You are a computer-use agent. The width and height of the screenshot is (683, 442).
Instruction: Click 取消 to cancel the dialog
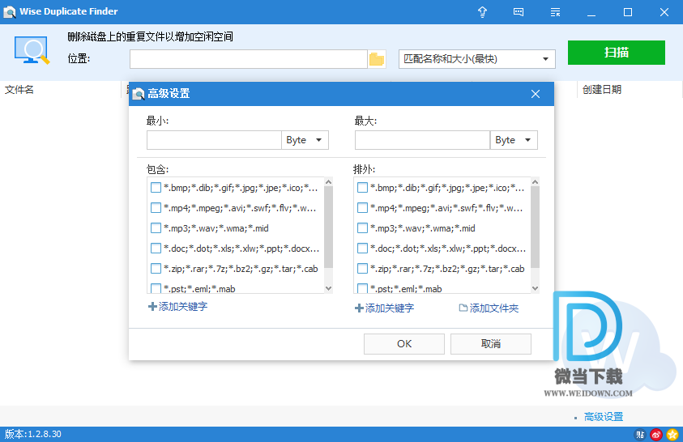click(x=491, y=344)
